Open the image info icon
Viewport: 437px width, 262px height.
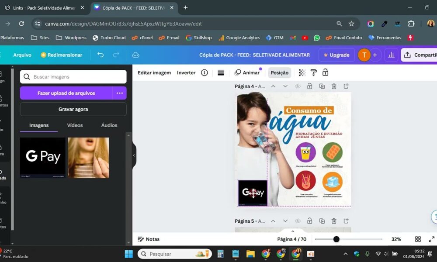(x=204, y=72)
